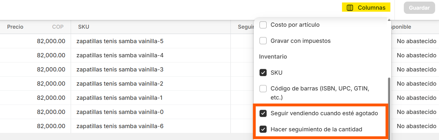The image size is (439, 140).
Task: Click the columns icon beside Columnas
Action: pos(350,8)
